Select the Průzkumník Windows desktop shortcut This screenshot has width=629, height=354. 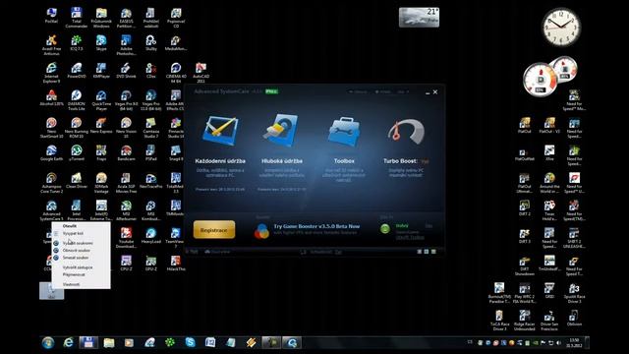pyautogui.click(x=101, y=18)
